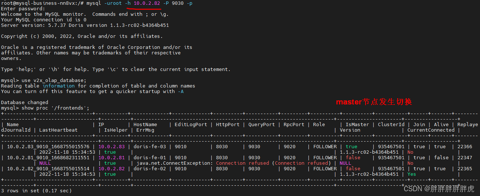This screenshot has width=480, height=196.
Task: Click 'Enter password:' prompt line
Action: (23, 9)
